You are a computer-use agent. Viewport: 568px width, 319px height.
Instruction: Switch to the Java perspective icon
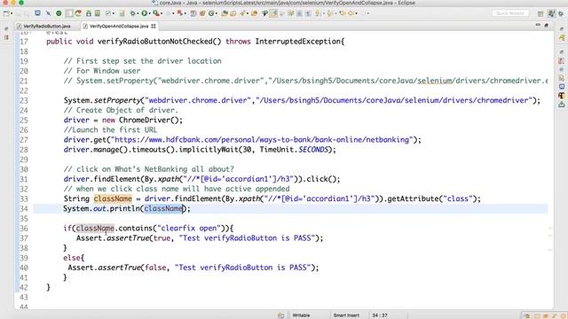[551, 13]
